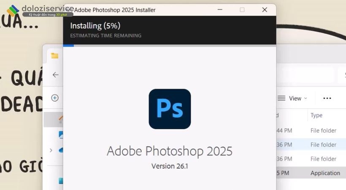
Task: Click the Installing (5%) status text
Action: click(95, 26)
